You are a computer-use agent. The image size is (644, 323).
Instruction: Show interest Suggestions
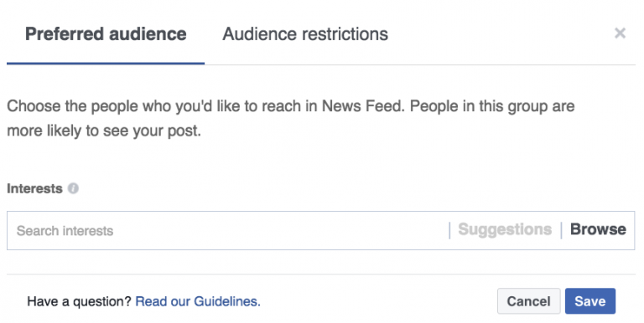tap(505, 229)
